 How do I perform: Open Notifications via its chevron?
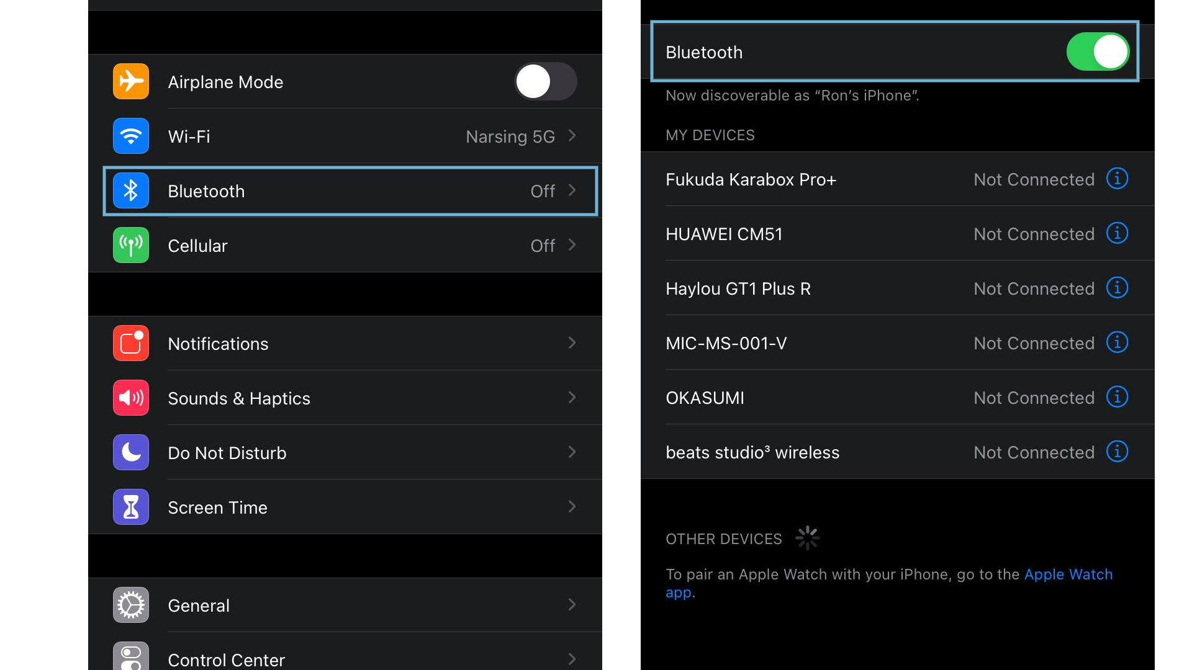(x=572, y=342)
